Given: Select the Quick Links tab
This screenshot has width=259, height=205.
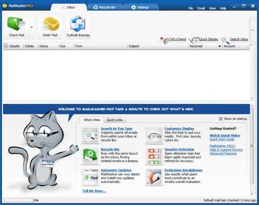Looking at the screenshot, I should click(x=114, y=120).
